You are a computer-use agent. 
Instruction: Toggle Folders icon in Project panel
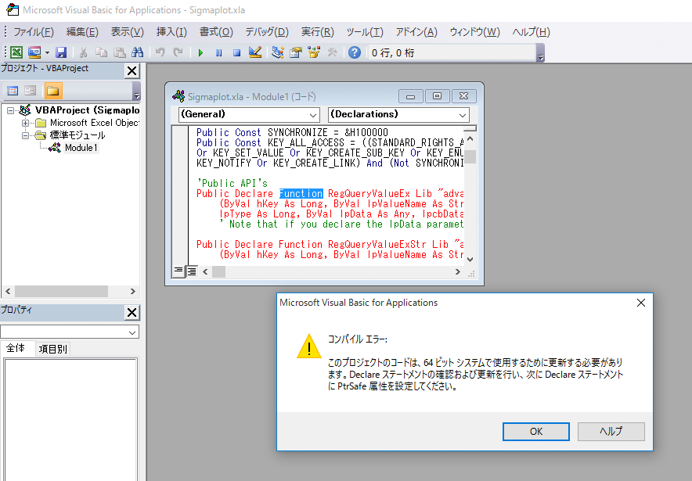coord(53,92)
